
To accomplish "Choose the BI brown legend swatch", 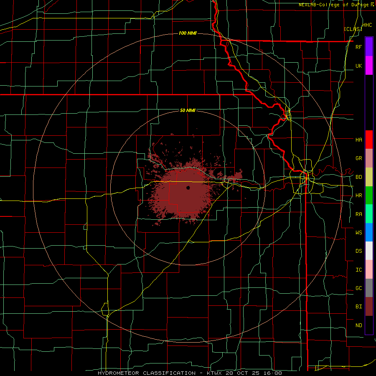I will [369, 307].
